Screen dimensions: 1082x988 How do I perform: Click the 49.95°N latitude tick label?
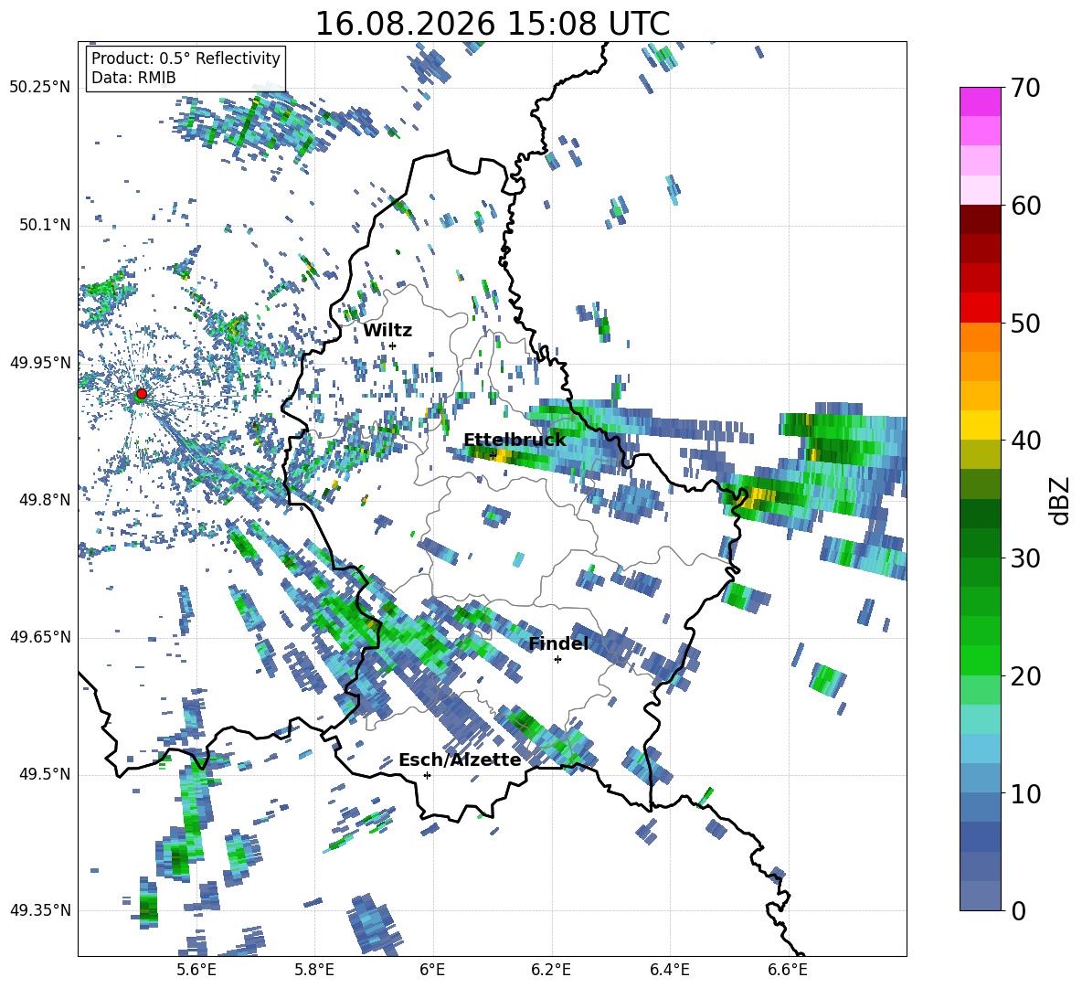(x=40, y=363)
